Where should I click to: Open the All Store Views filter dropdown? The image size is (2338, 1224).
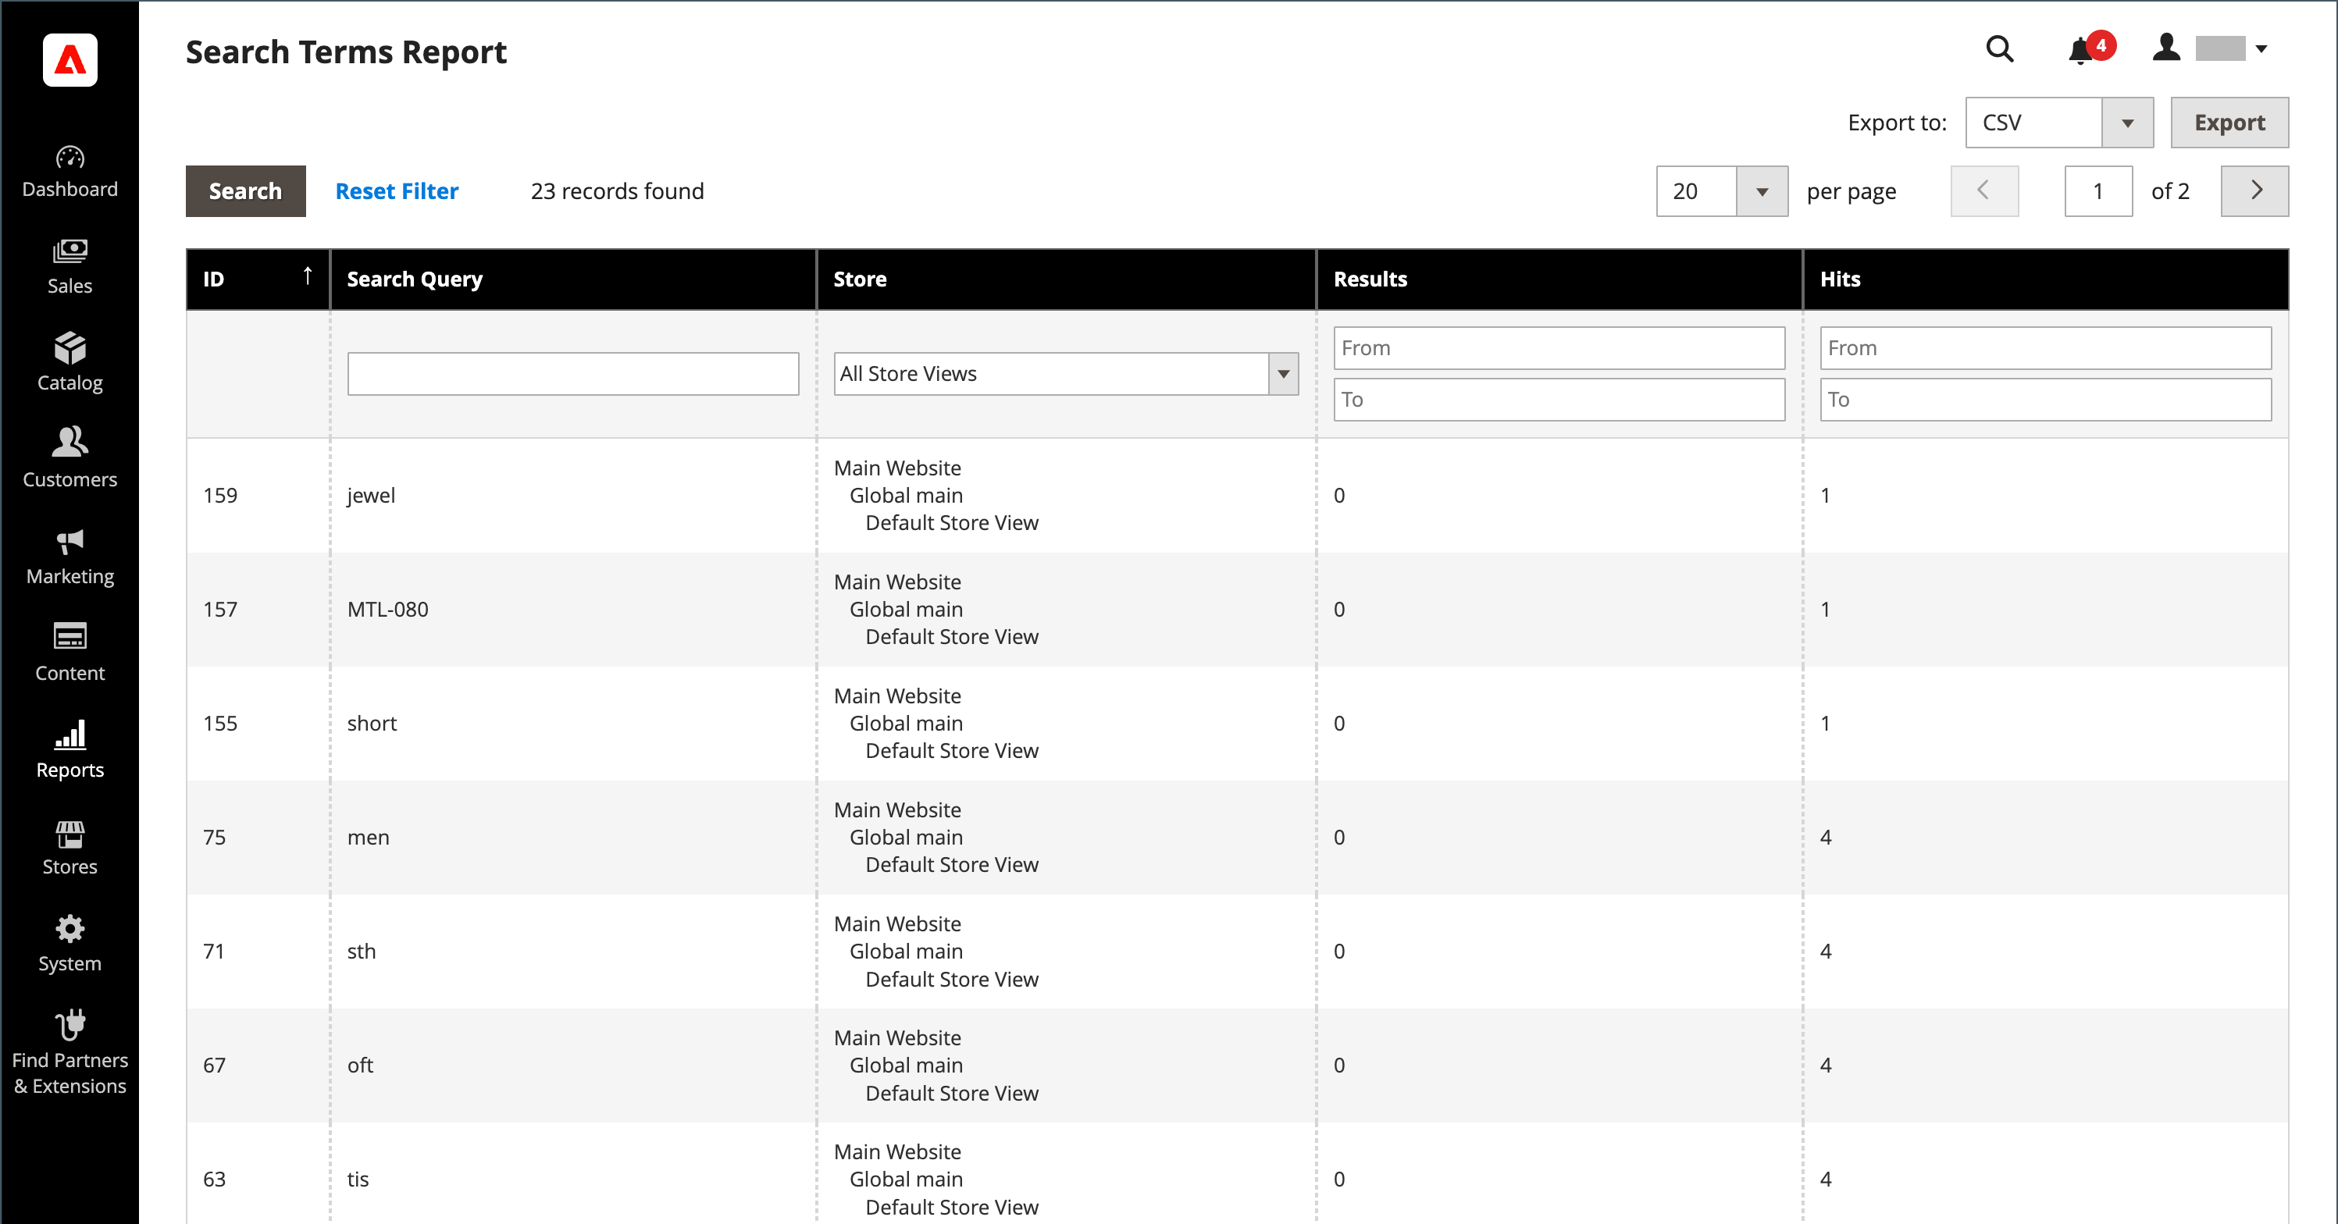coord(1064,374)
